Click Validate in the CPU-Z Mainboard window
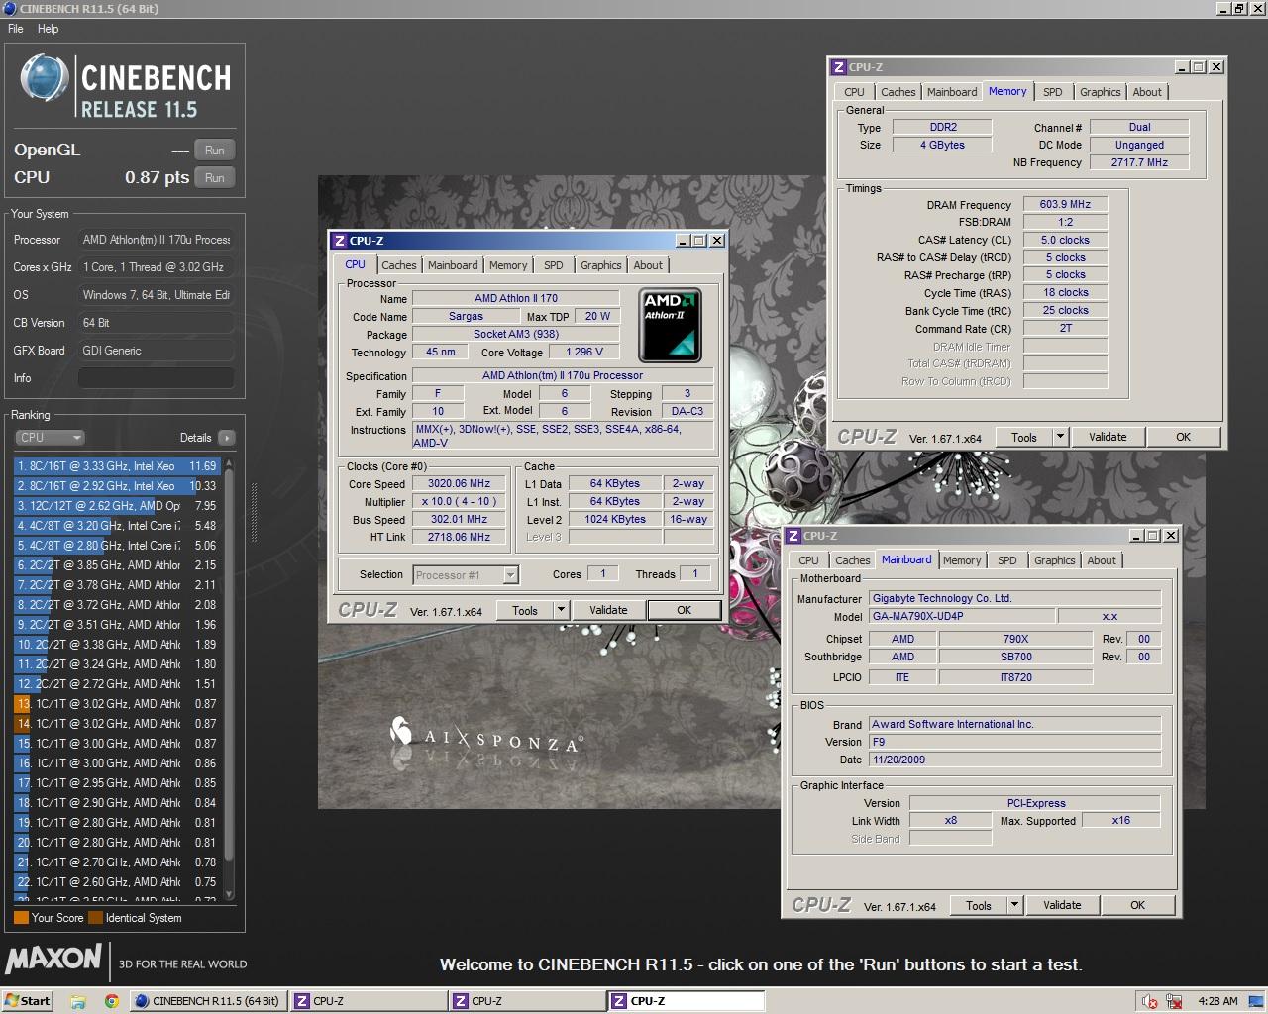Image resolution: width=1268 pixels, height=1014 pixels. click(1062, 905)
